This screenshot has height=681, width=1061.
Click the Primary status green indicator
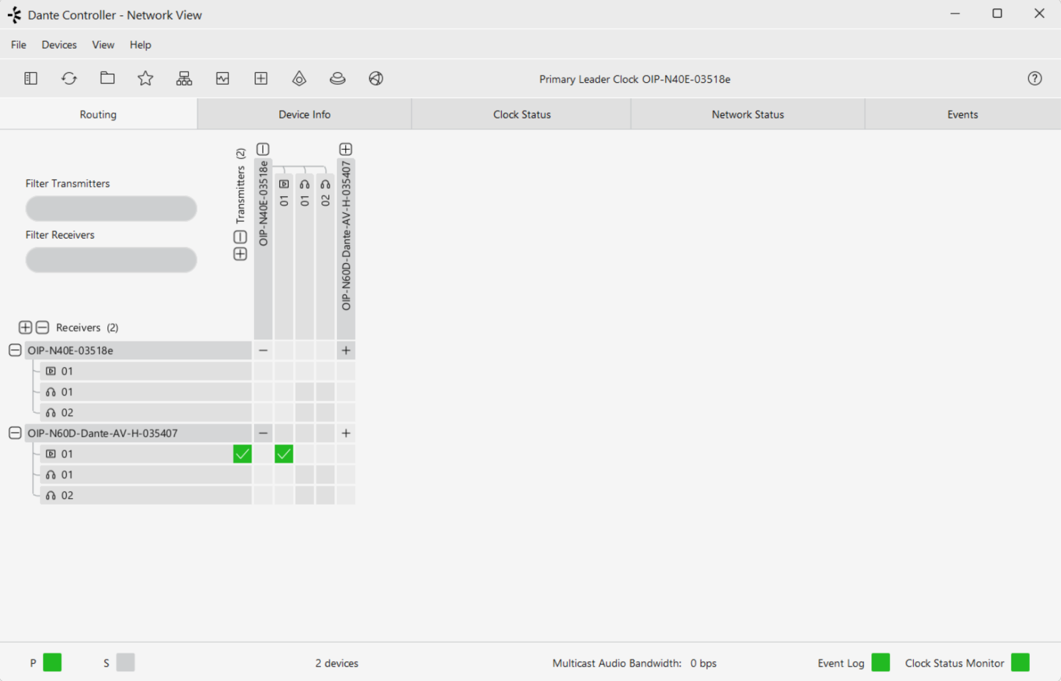click(52, 662)
